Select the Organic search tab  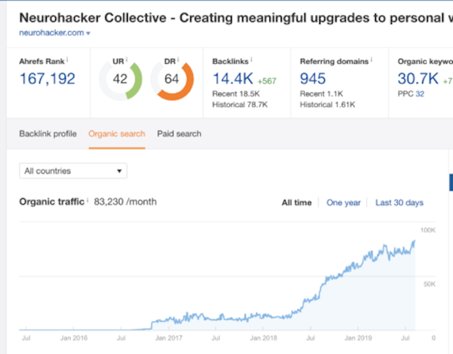click(117, 134)
